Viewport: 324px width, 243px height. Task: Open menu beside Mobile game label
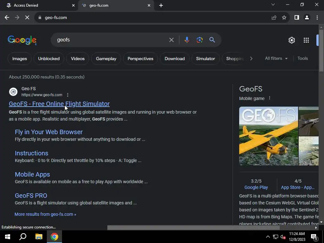click(x=270, y=98)
